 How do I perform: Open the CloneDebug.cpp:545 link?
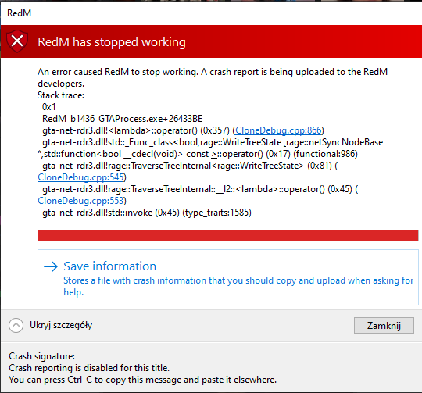coord(80,177)
